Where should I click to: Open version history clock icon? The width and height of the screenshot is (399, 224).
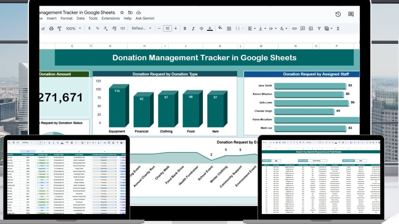[338, 14]
